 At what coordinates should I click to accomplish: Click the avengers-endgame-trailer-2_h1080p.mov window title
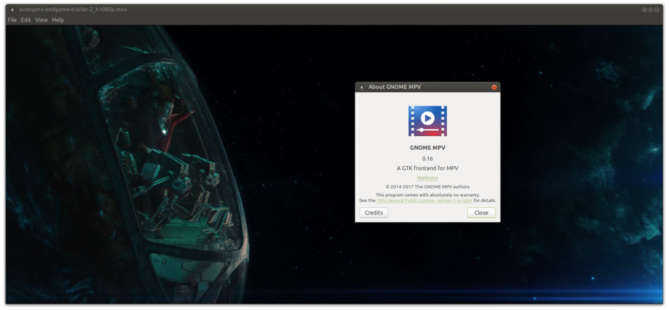tap(73, 9)
